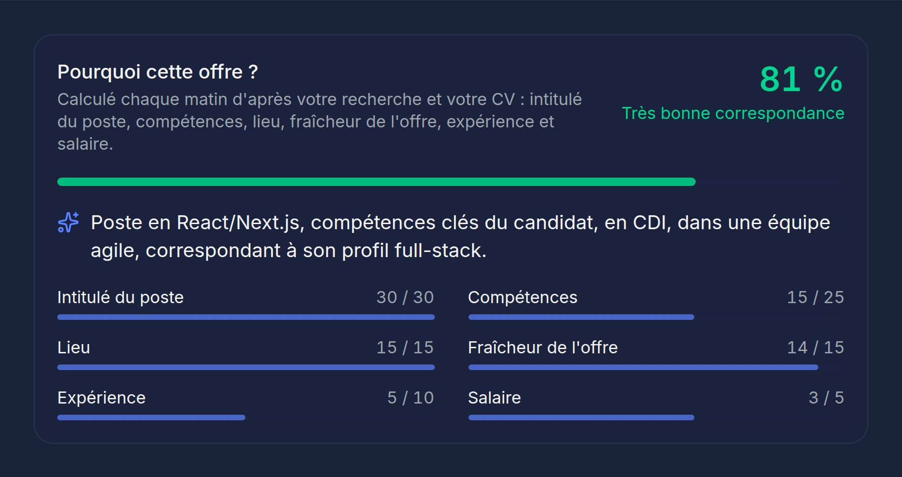Image resolution: width=902 pixels, height=477 pixels.
Task: Click the 14 / 15 freshness score
Action: click(815, 348)
